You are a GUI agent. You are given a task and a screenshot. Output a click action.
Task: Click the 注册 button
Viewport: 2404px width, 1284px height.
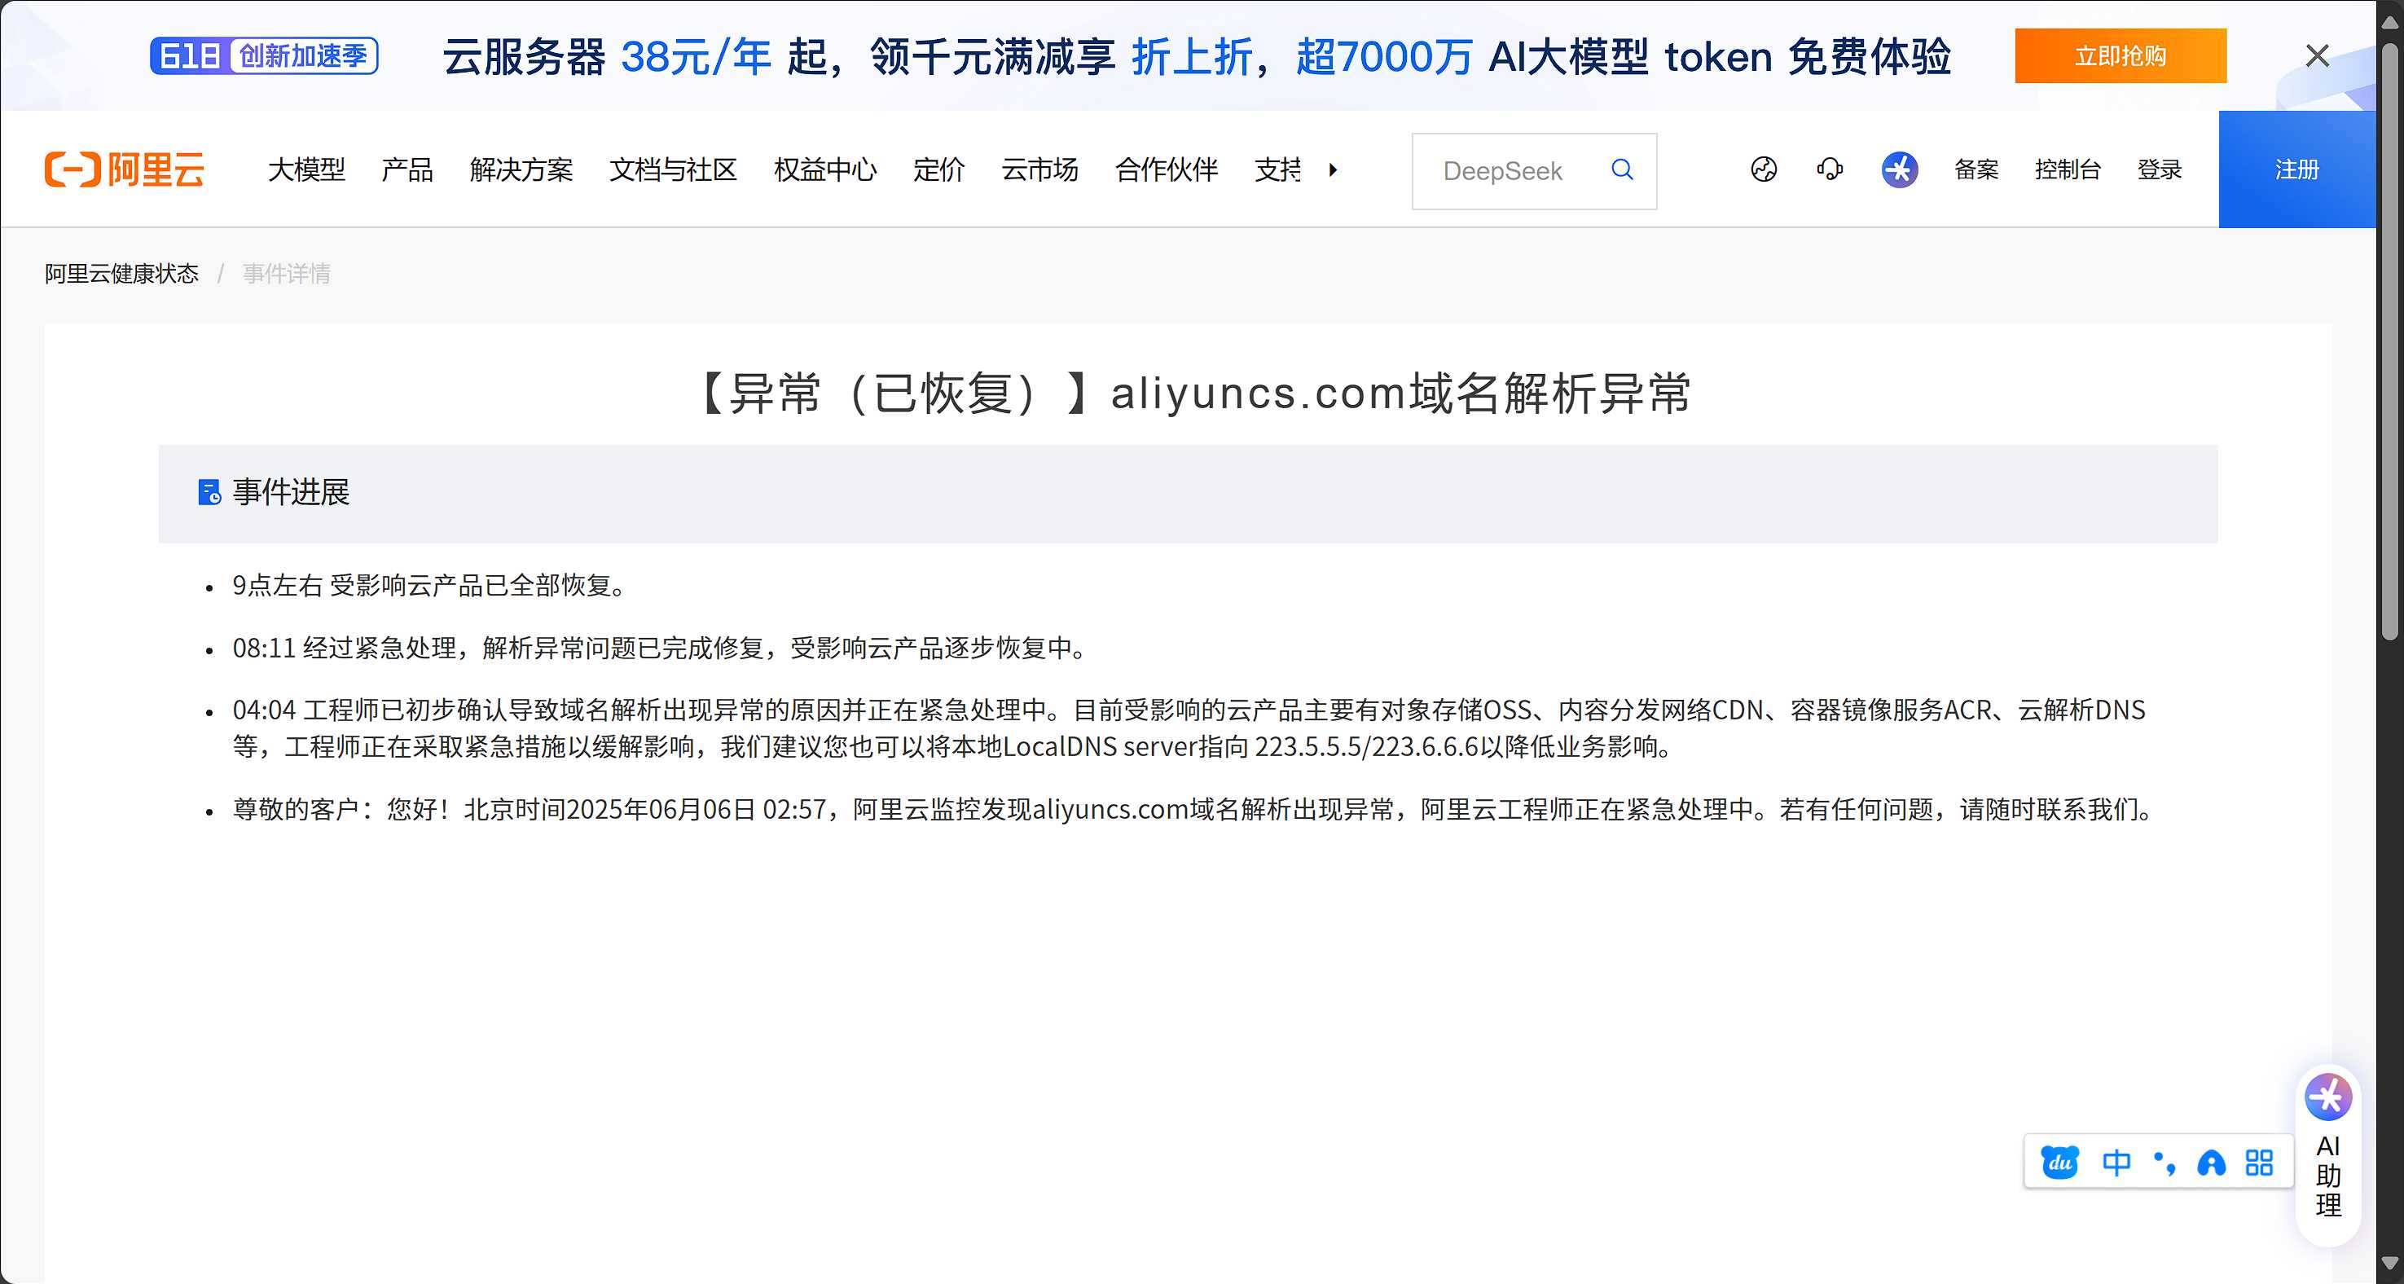2296,169
